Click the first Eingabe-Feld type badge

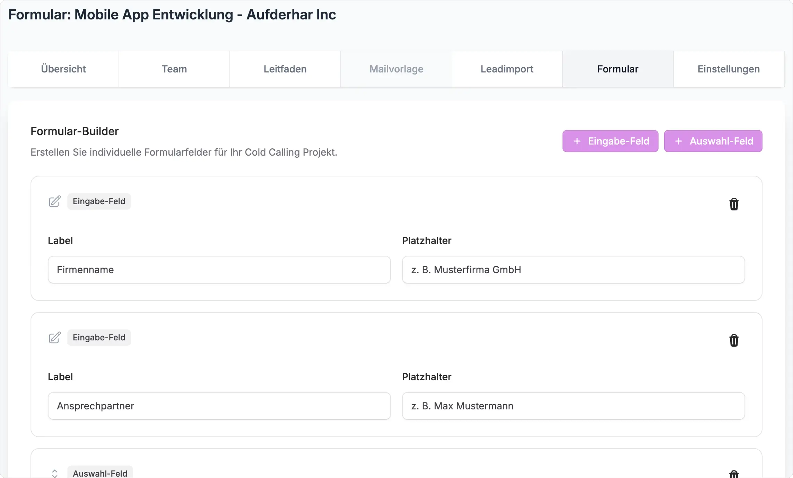click(x=99, y=201)
